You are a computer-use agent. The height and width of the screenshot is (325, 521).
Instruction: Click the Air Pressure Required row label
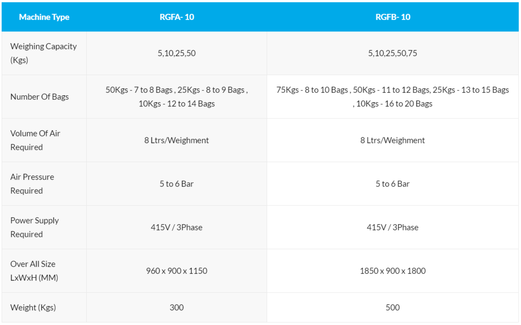pyautogui.click(x=32, y=184)
